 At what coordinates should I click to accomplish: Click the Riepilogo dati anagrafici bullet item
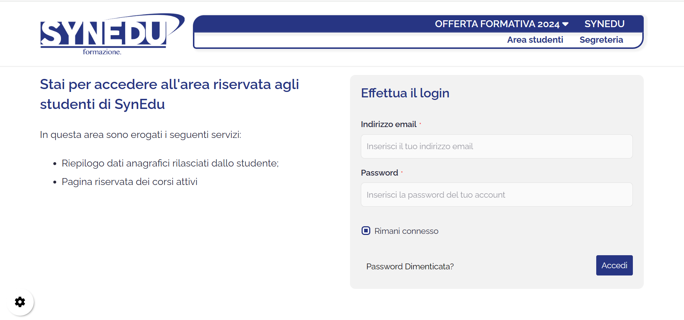170,163
